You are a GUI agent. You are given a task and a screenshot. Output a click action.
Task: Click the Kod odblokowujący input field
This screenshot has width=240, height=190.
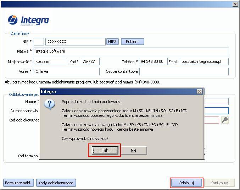(212, 120)
